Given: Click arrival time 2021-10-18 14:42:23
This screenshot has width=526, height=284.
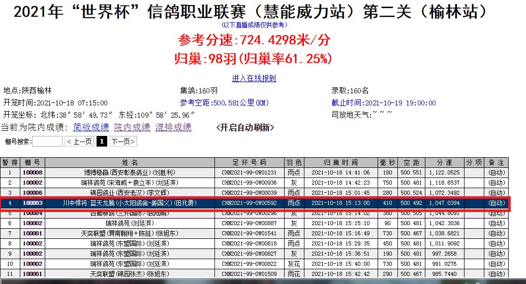Looking at the screenshot, I should click(341, 183).
